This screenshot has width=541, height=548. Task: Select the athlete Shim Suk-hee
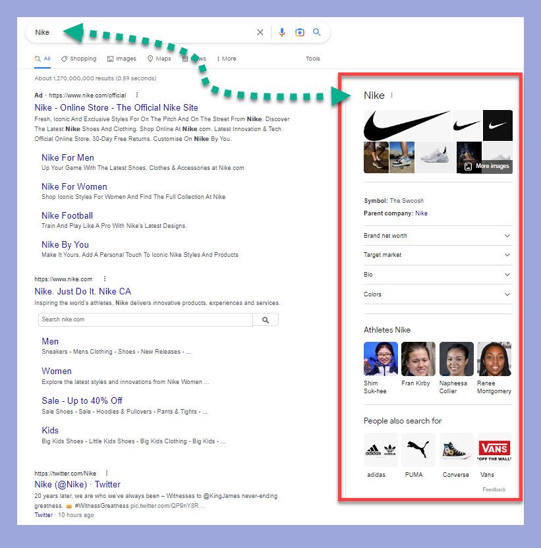click(x=380, y=368)
